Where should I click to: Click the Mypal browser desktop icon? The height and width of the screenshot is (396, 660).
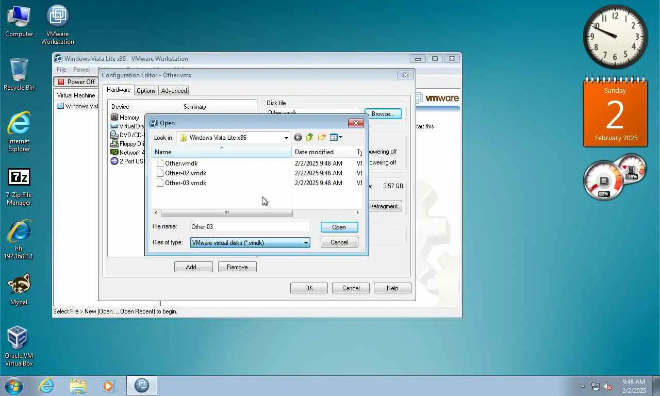tap(19, 289)
